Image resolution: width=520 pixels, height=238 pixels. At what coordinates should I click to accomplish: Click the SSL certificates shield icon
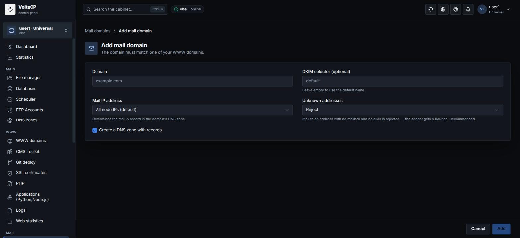point(10,173)
